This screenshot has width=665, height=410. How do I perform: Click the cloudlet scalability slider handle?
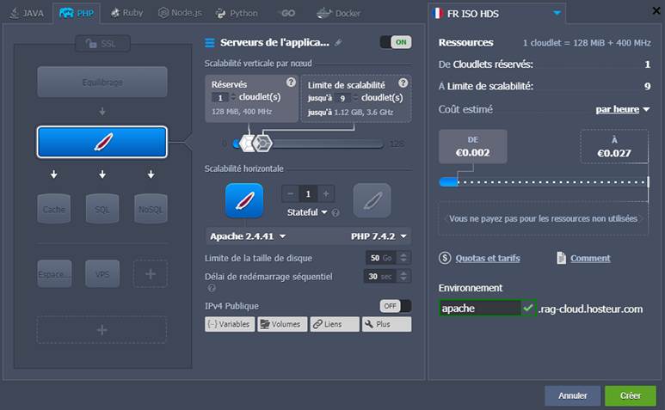point(262,143)
